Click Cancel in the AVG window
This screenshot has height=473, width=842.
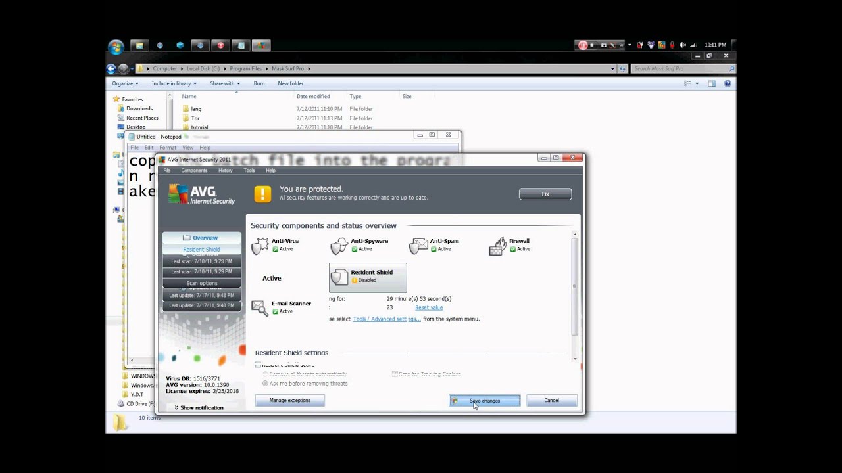[x=552, y=401]
